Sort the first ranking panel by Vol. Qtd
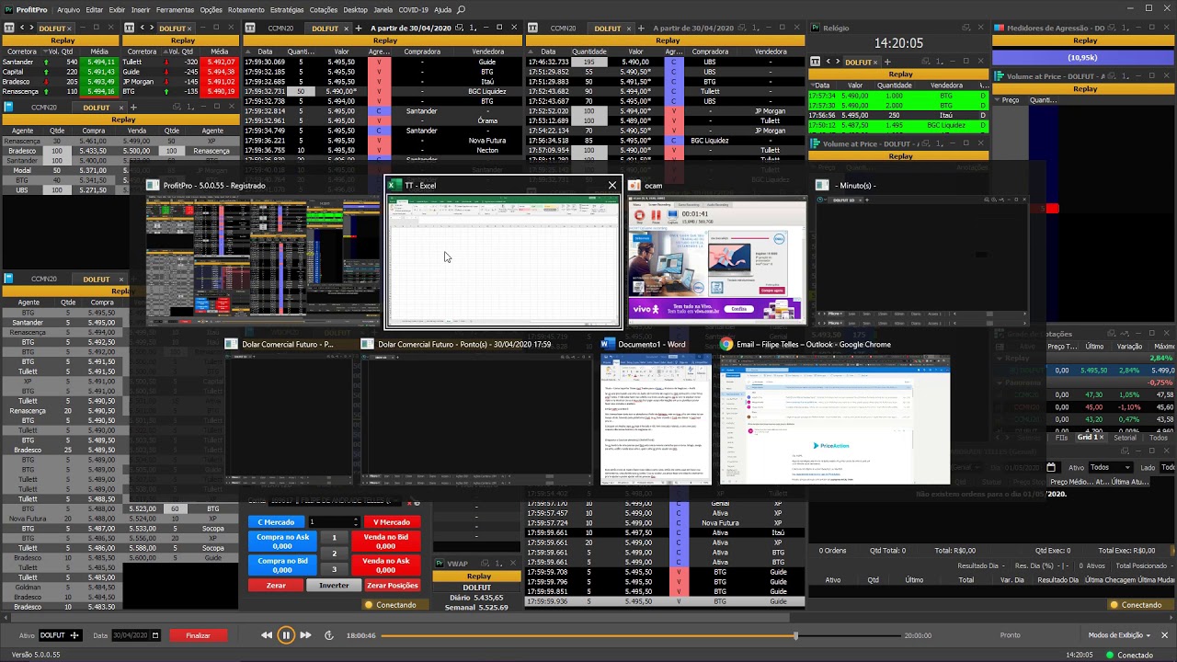 point(62,51)
